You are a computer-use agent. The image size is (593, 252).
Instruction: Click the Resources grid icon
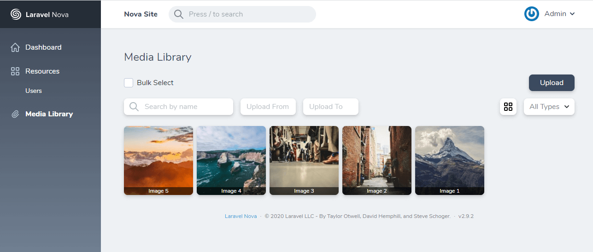click(15, 71)
